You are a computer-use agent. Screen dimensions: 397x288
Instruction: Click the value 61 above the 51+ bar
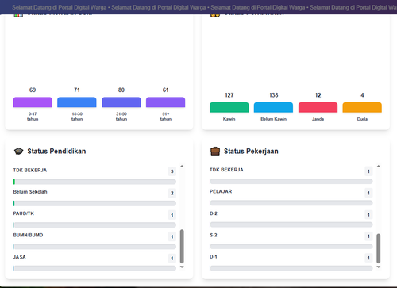click(166, 90)
